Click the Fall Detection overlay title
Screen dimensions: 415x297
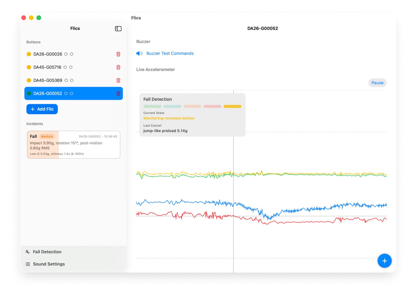click(157, 99)
